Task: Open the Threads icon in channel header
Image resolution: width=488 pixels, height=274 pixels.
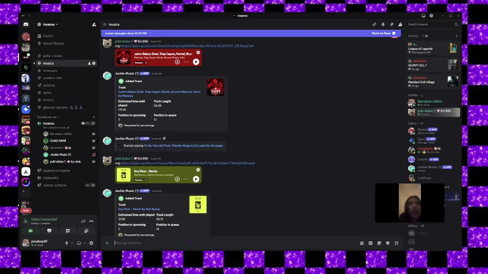Action: coord(374,24)
